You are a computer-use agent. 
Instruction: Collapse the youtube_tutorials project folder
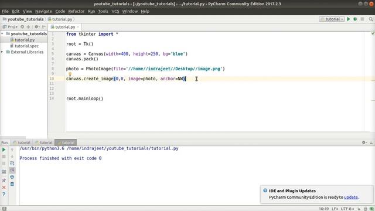coord(2,33)
